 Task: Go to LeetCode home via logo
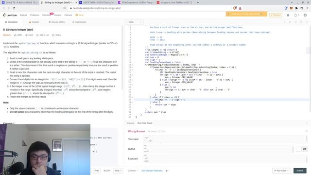click(10, 15)
